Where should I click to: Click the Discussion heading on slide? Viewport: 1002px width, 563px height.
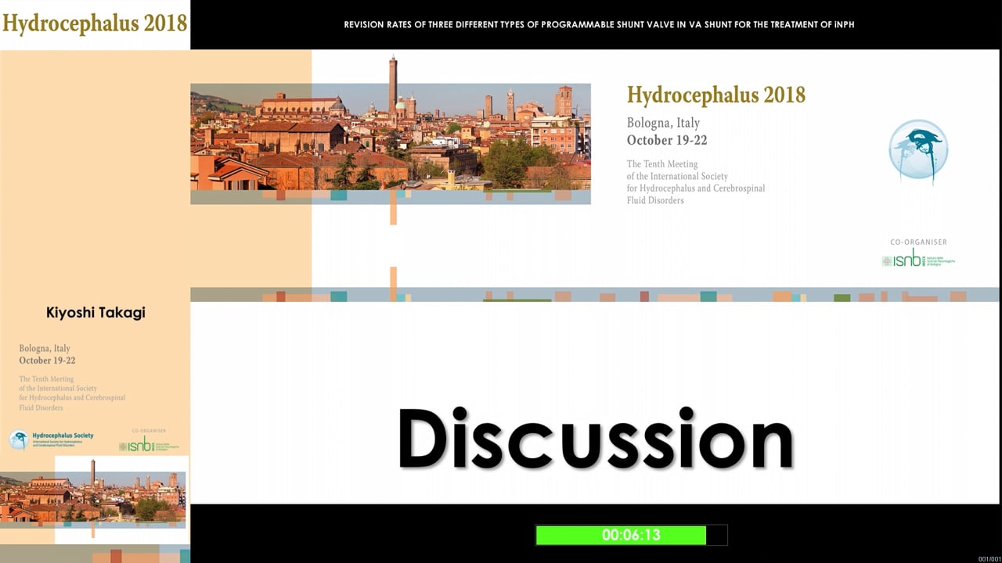pyautogui.click(x=595, y=439)
